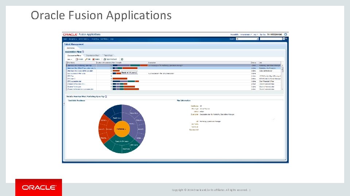Click the Number of Candidates column header
Image resolution: width=350 pixels, height=196 pixels.
coord(104,63)
